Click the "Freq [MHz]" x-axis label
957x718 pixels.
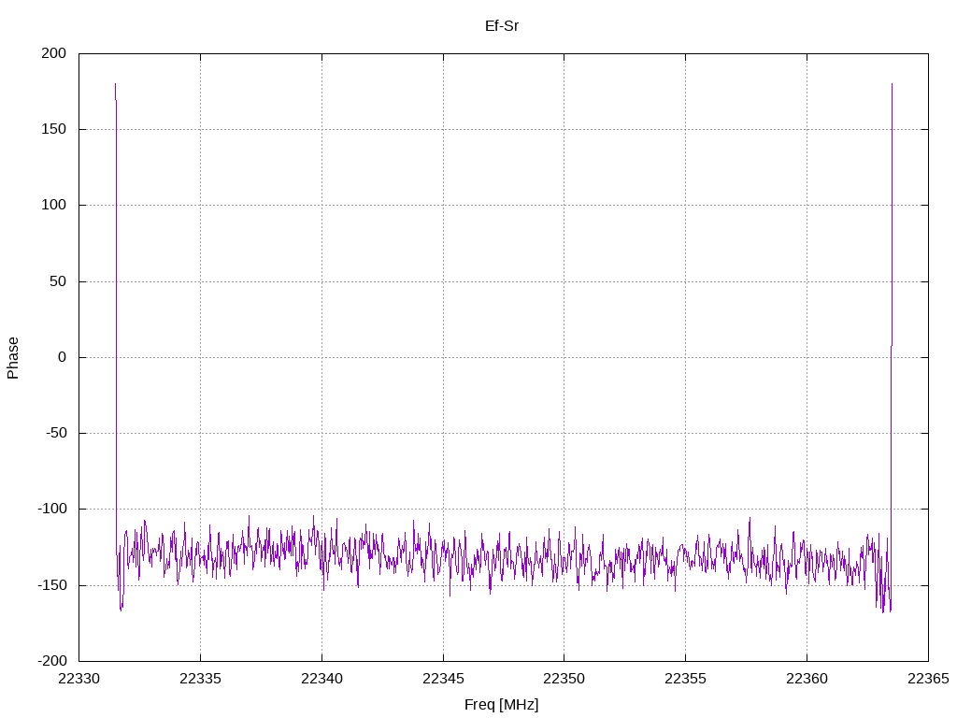(x=502, y=705)
